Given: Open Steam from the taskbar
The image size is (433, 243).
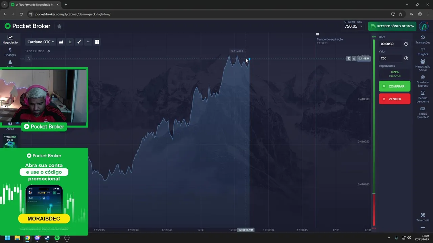Looking at the screenshot, I should [47, 238].
